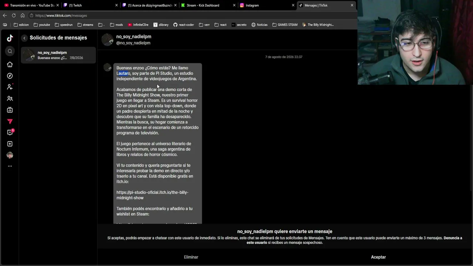Close the YouTube Studio tab

pyautogui.click(x=58, y=5)
